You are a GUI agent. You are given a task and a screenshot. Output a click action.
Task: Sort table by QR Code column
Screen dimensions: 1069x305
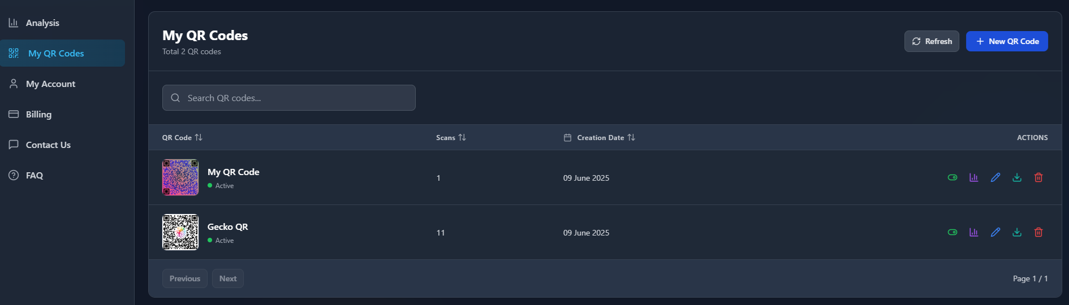pyautogui.click(x=182, y=137)
